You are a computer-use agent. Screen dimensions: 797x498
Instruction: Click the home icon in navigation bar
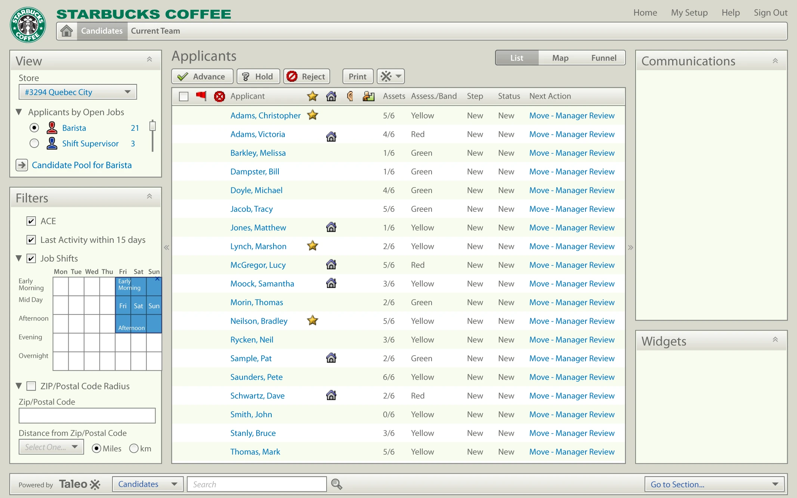(x=67, y=31)
